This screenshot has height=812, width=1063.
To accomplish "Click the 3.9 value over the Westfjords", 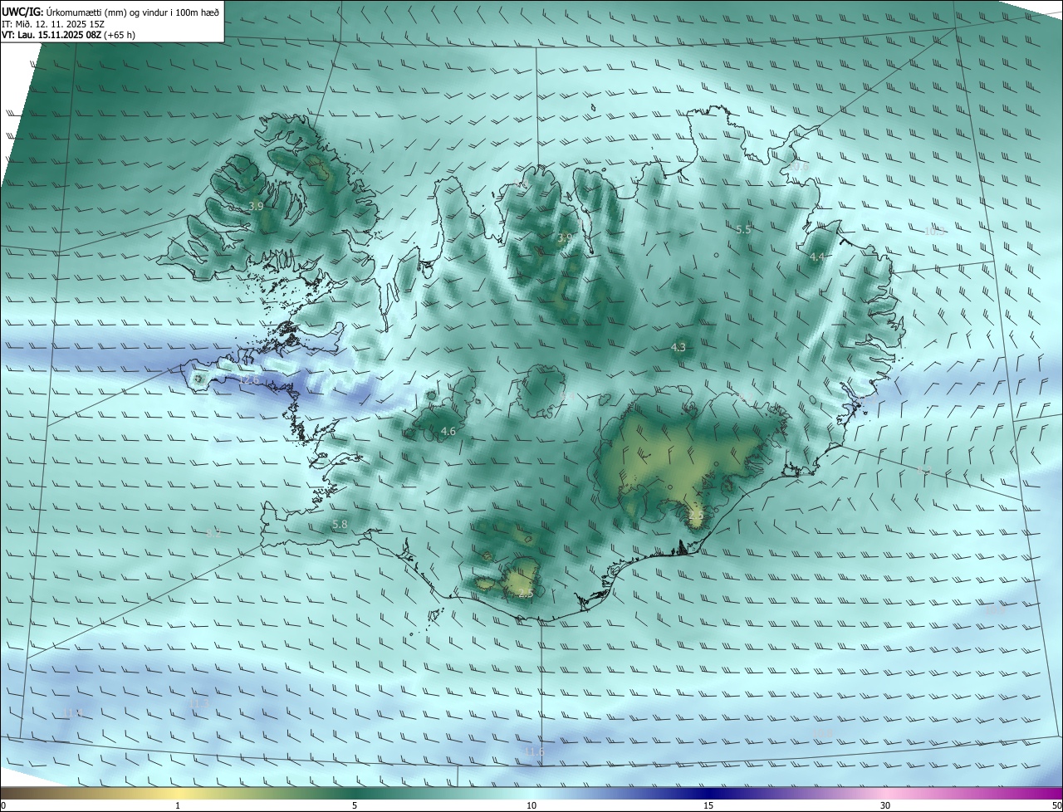I will 256,206.
